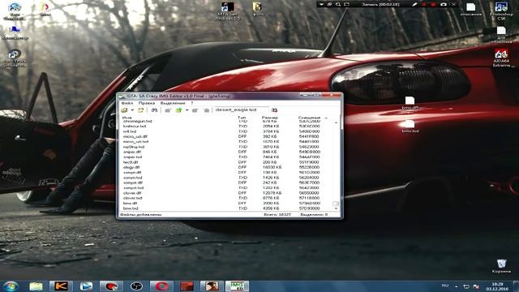
Task: Take a snapshot with the recorder camera icon
Action: click(444, 4)
